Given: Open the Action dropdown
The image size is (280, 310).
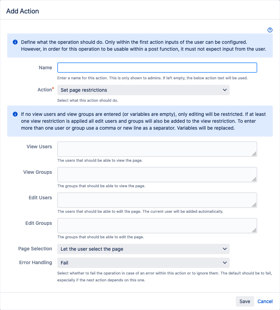Looking at the screenshot, I should click(x=143, y=90).
